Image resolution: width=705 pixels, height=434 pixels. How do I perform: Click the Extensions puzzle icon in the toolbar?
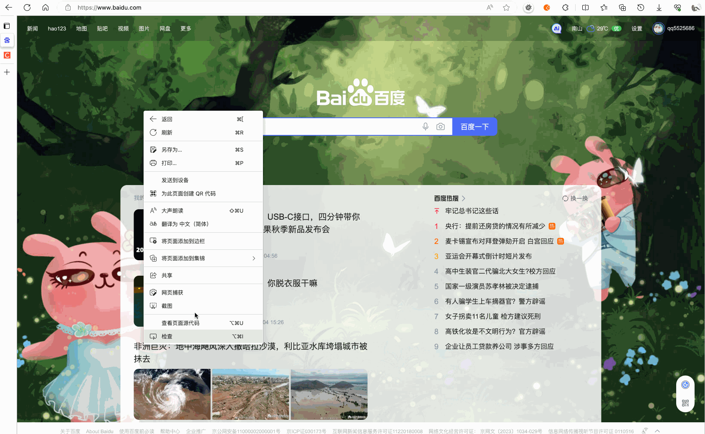565,7
